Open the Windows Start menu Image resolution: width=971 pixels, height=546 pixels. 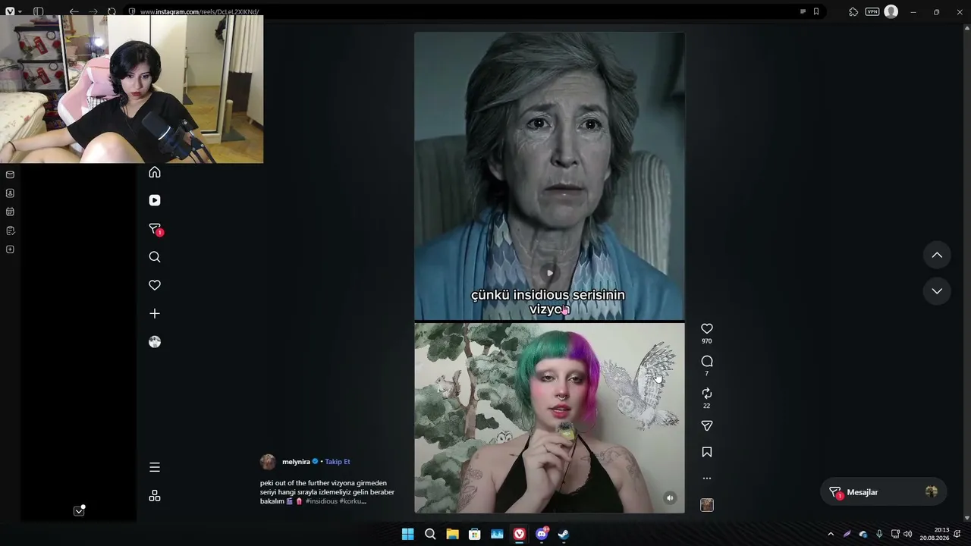(x=408, y=534)
